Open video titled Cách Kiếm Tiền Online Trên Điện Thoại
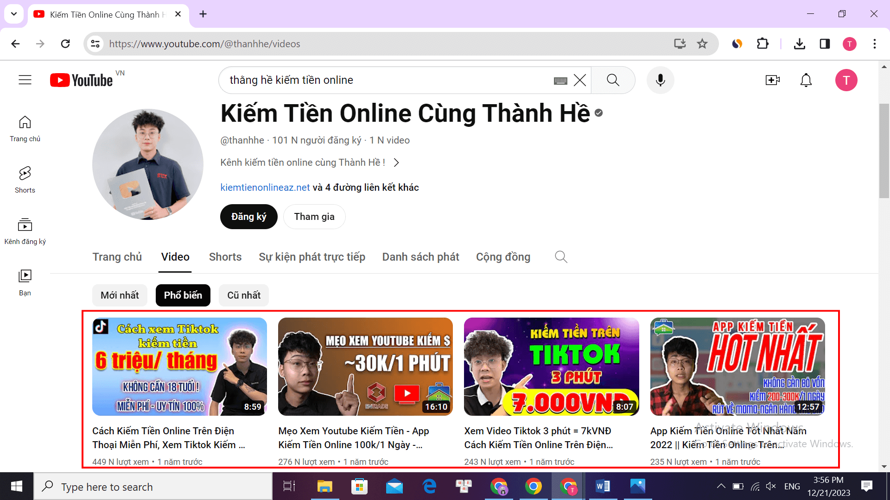This screenshot has width=890, height=500. pyautogui.click(x=169, y=437)
